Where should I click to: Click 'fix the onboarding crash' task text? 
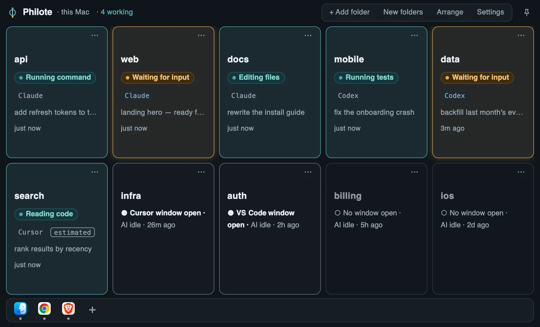pos(374,112)
